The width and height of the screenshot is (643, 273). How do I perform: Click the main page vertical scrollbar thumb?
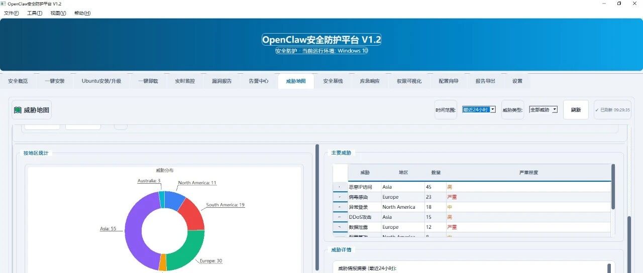[x=628, y=244]
